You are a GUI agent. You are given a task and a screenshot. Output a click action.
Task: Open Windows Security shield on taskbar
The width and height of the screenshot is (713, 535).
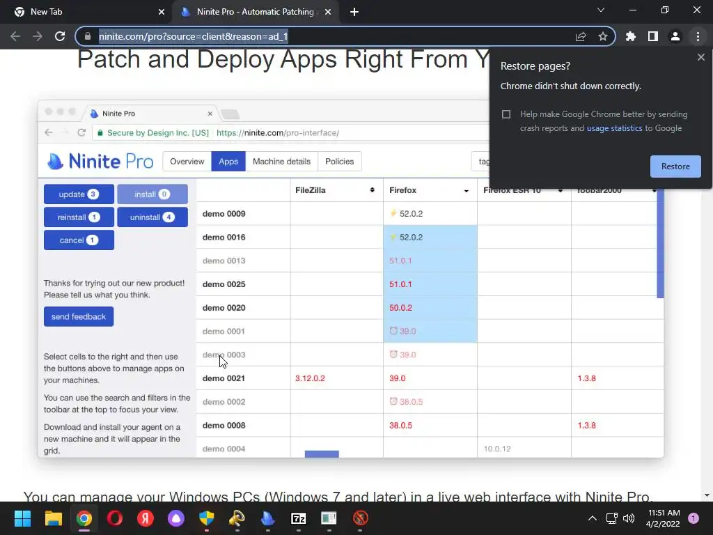[206, 518]
